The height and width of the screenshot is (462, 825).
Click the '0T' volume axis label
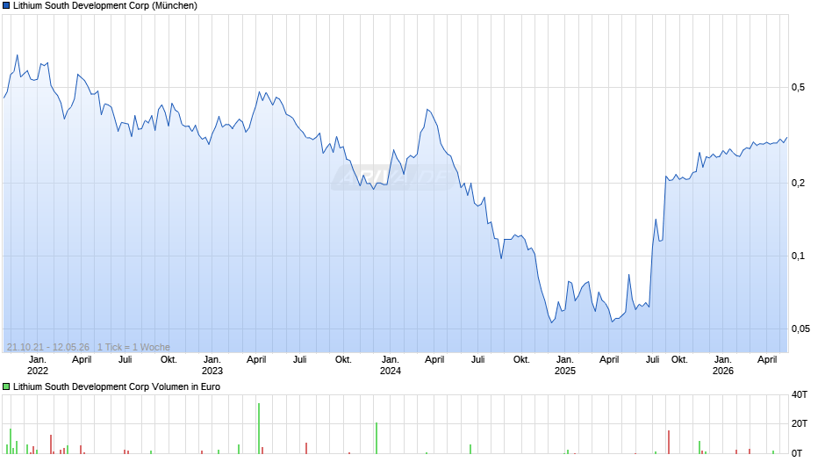tap(797, 453)
